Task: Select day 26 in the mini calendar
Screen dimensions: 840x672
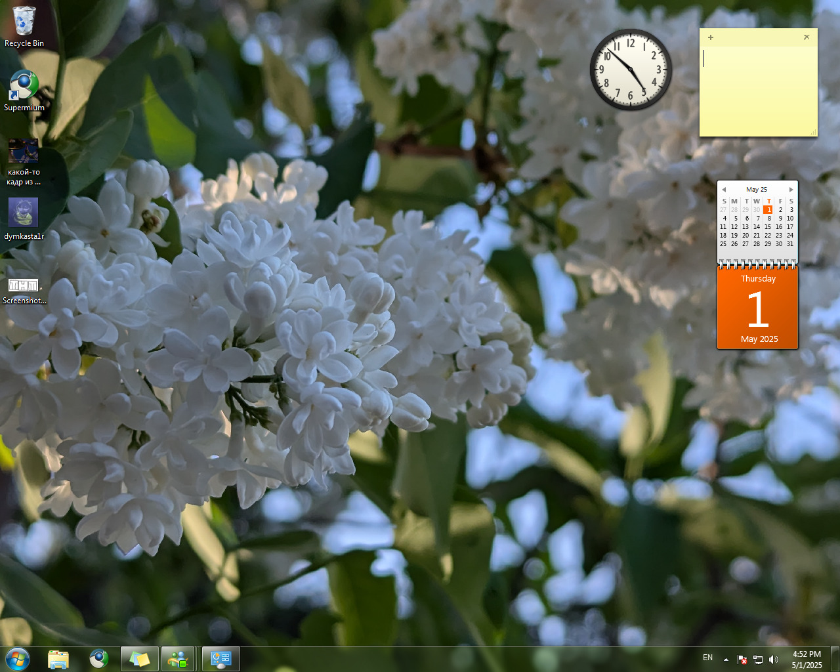Action: (x=734, y=244)
